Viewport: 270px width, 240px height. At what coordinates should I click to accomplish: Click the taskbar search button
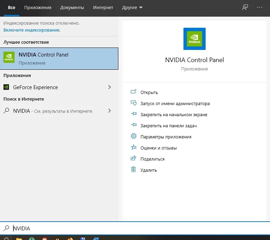(6, 239)
